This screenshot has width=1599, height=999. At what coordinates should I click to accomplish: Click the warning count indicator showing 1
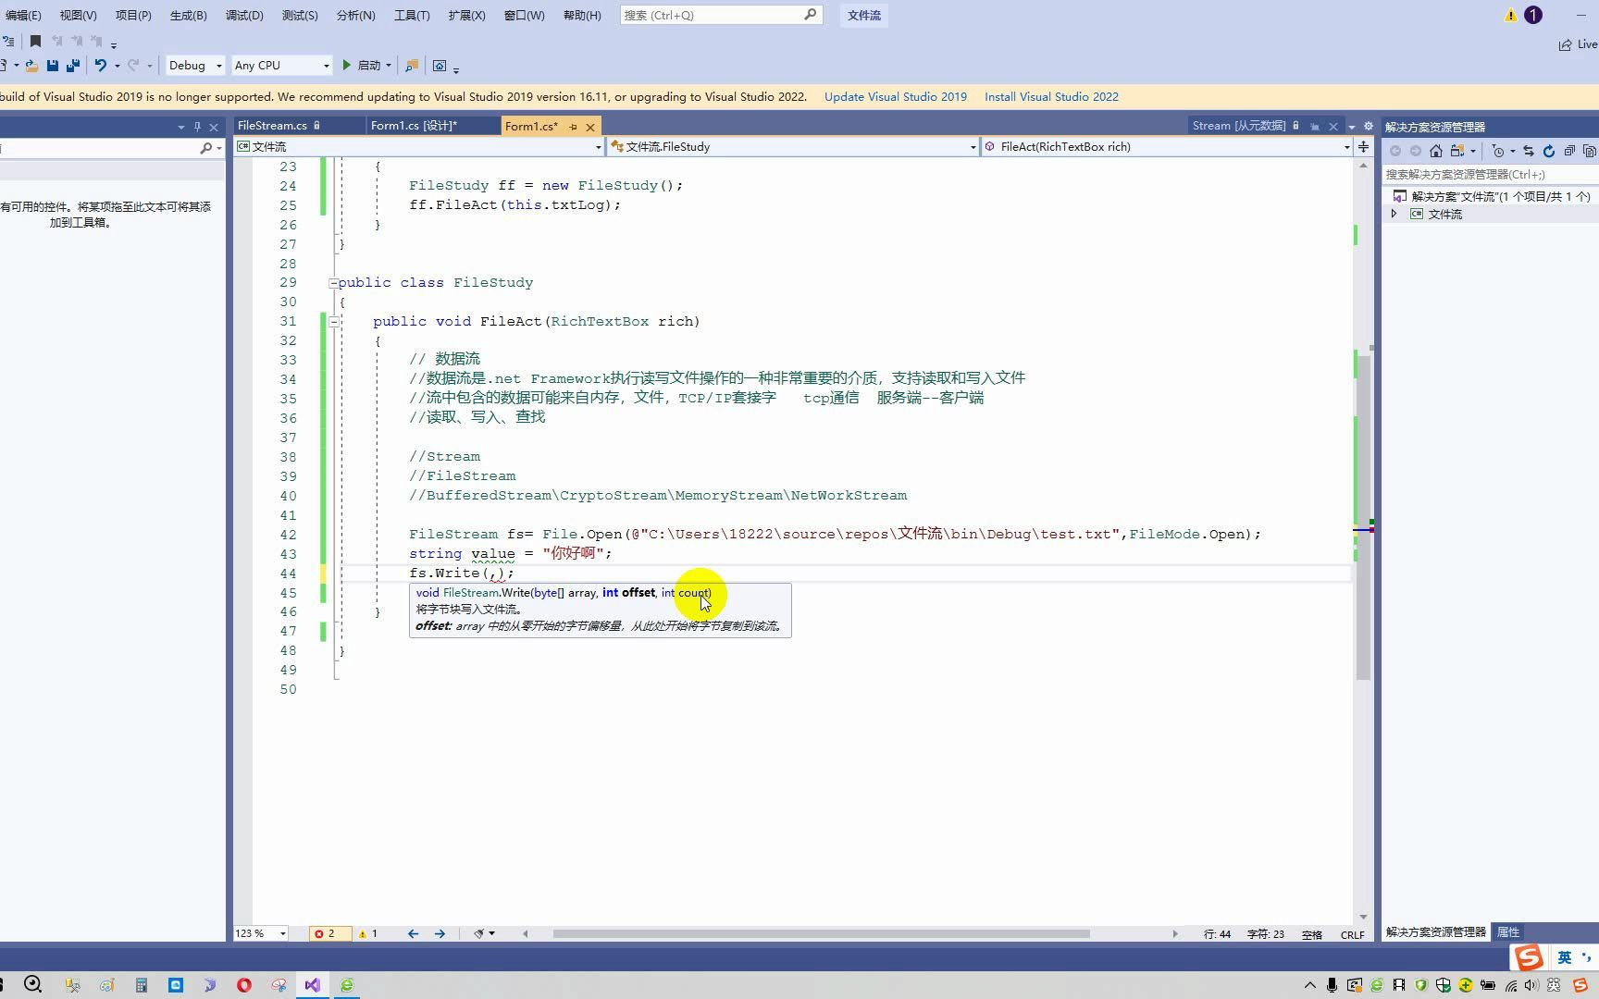tap(368, 934)
